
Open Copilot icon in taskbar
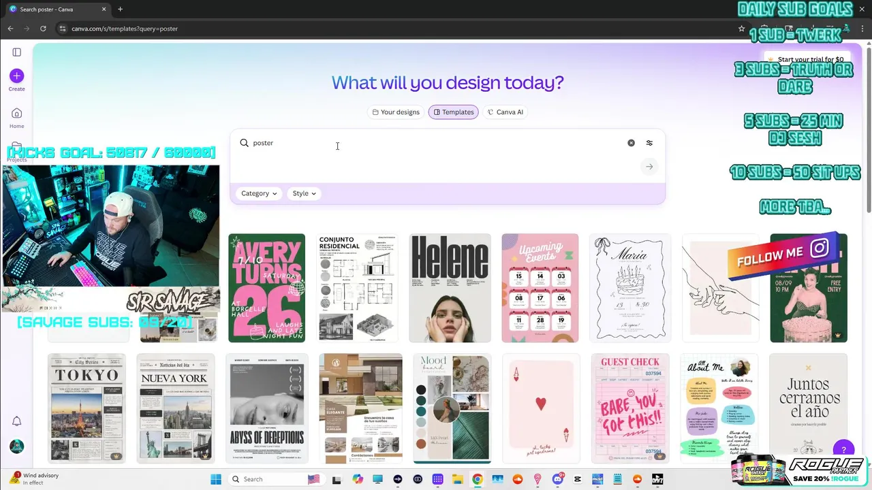tap(358, 479)
